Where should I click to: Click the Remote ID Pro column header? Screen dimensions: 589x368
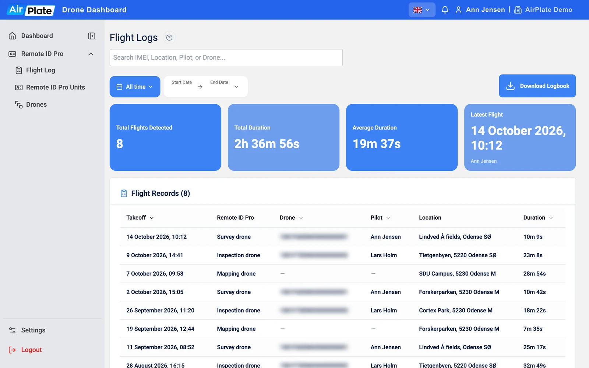click(235, 218)
